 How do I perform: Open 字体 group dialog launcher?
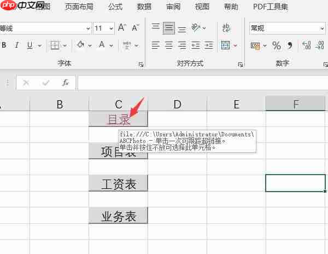pos(141,64)
